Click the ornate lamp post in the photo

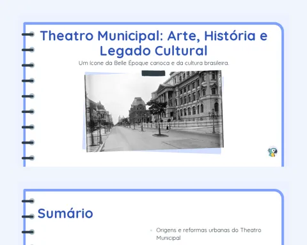tap(214, 121)
